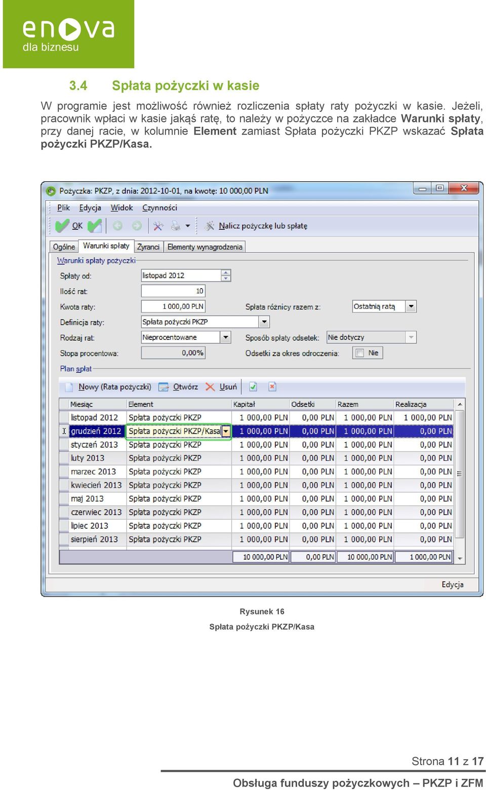Image resolution: width=486 pixels, height=790 pixels.
Task: Open the Widok menu
Action: [x=121, y=208]
